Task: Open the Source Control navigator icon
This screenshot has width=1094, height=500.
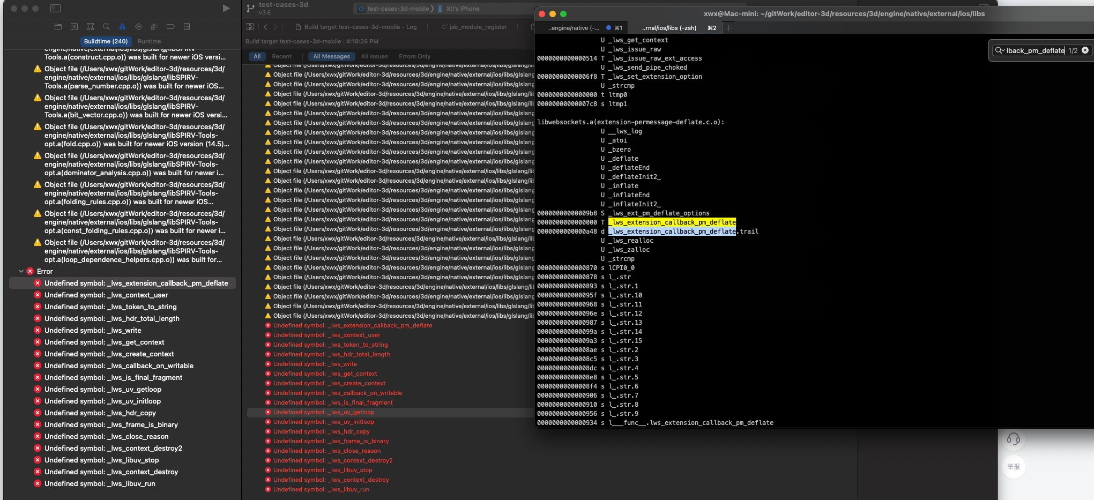Action: (74, 27)
